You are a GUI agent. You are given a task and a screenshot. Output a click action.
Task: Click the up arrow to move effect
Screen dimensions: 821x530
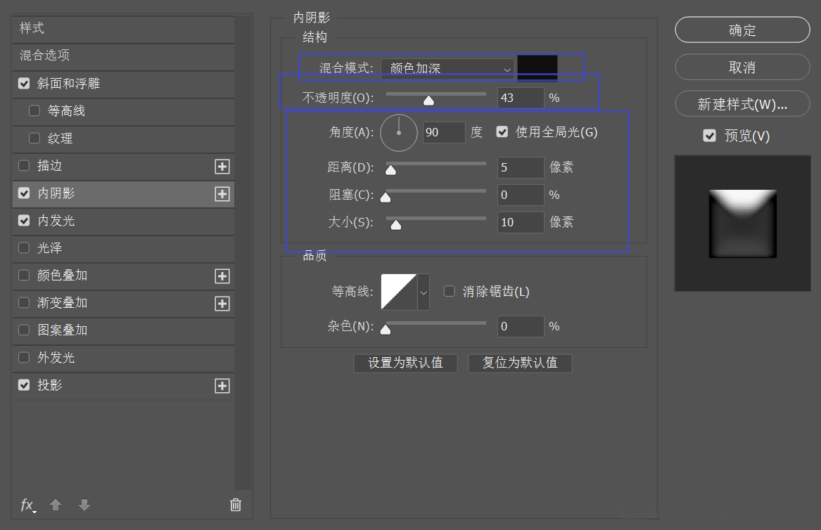coord(55,505)
